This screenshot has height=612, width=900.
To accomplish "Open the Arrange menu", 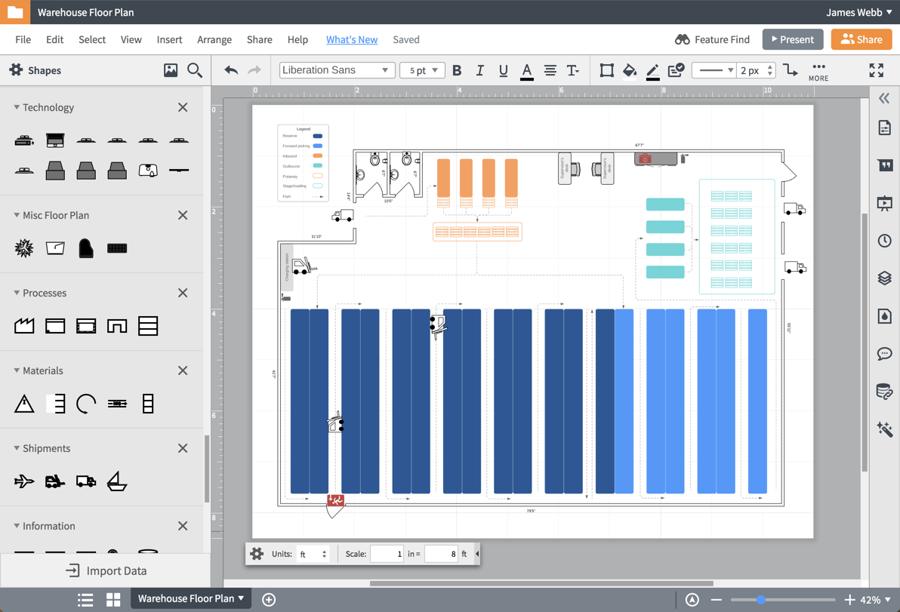I will (x=214, y=39).
